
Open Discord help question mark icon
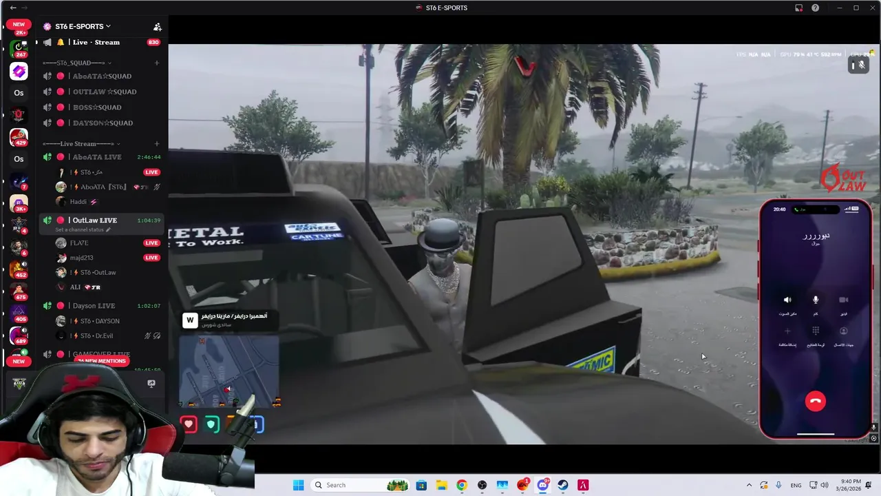[x=816, y=8]
